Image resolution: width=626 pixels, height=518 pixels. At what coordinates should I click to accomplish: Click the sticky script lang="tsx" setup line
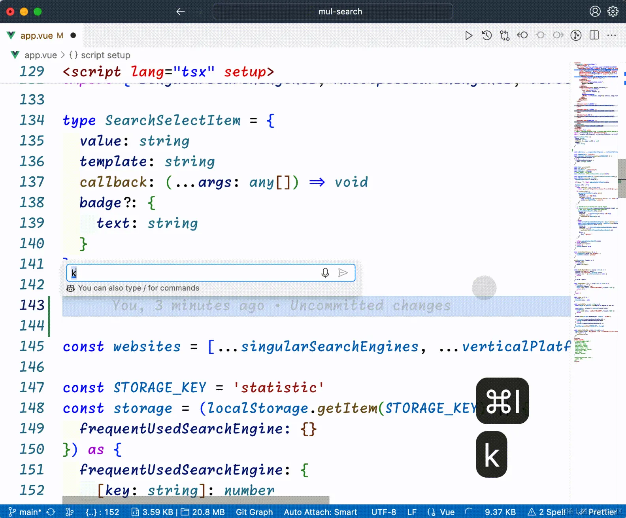tap(168, 72)
